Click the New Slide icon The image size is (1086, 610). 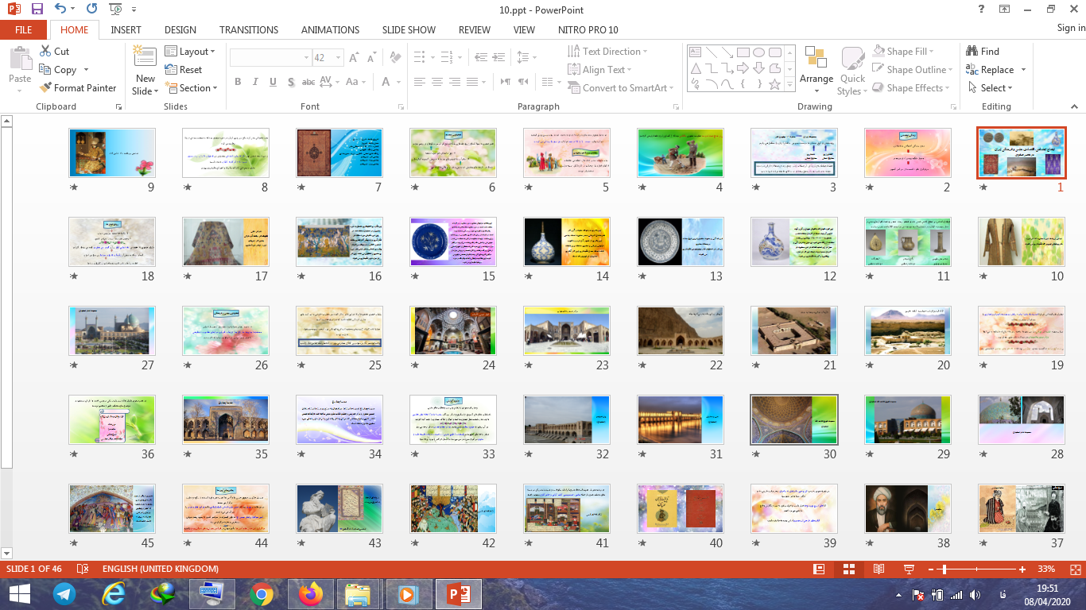click(x=145, y=57)
